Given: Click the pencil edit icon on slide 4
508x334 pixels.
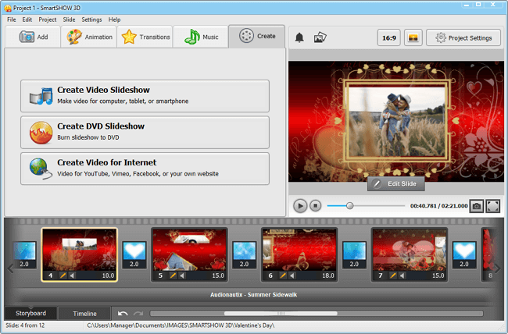Looking at the screenshot, I should pos(63,275).
